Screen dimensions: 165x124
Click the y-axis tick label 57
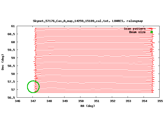coord(13,90)
